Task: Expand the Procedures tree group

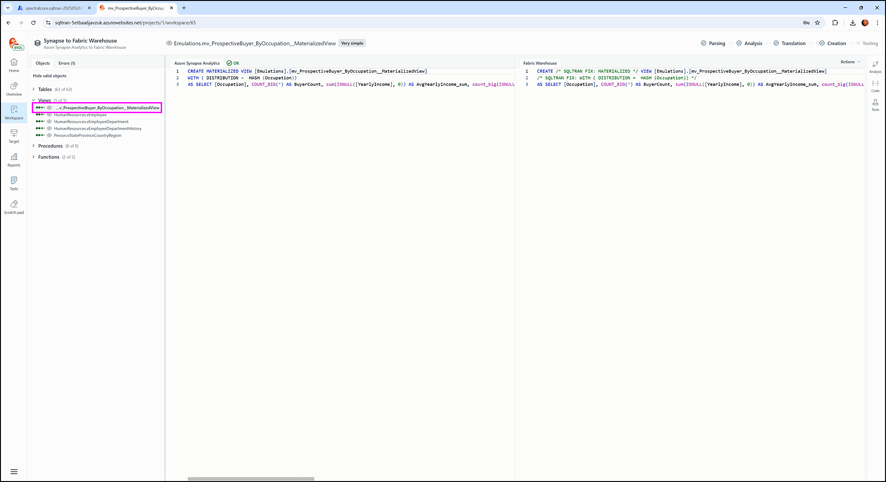Action: coord(34,146)
